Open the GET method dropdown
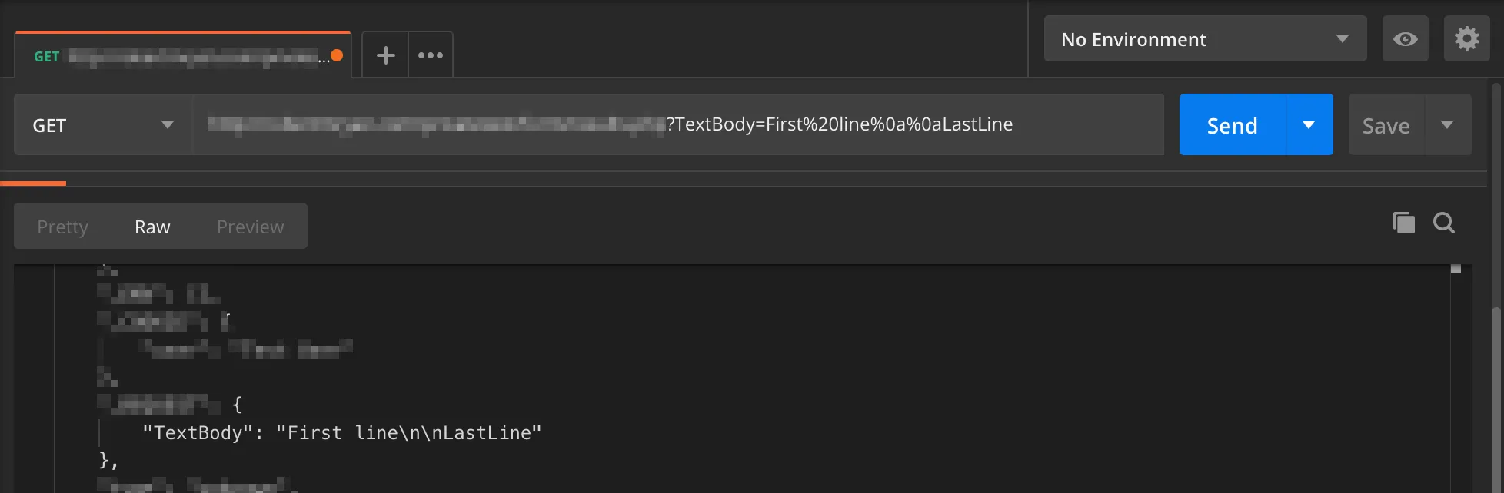The image size is (1504, 493). [103, 124]
